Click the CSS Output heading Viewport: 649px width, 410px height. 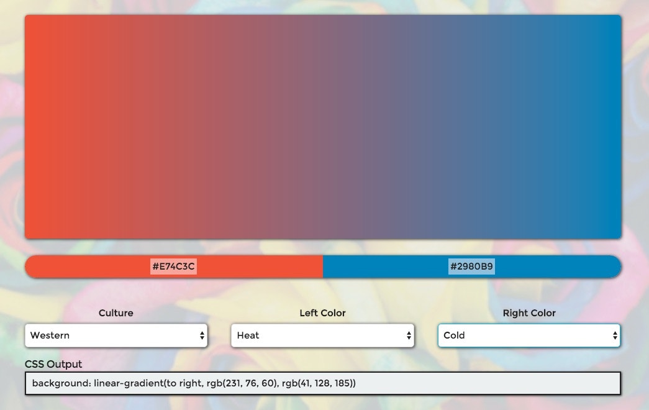pyautogui.click(x=52, y=364)
